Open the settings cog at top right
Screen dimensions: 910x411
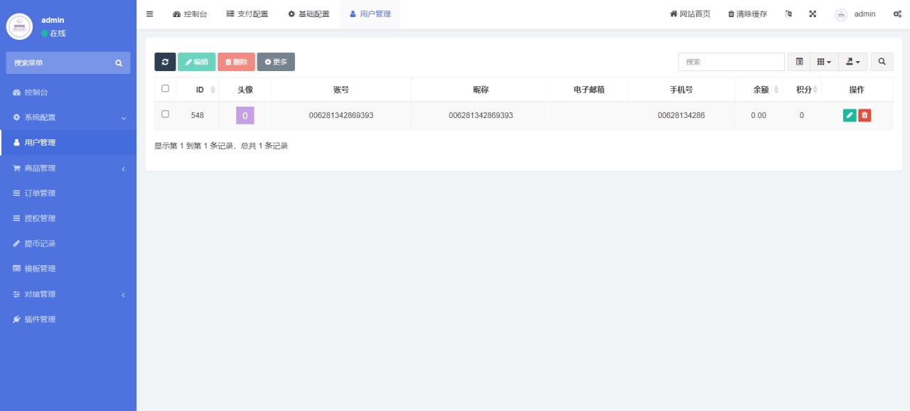[x=897, y=14]
